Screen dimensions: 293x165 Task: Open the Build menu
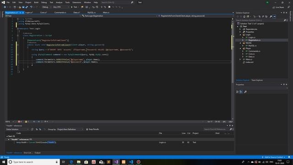[x=36, y=2]
